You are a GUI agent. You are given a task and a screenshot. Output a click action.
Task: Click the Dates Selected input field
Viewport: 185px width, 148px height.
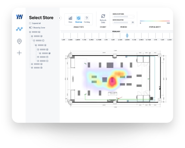(122, 23)
